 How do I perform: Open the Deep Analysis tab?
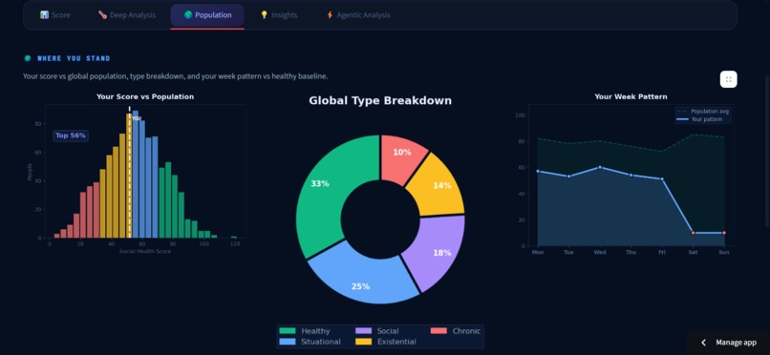[x=127, y=15]
